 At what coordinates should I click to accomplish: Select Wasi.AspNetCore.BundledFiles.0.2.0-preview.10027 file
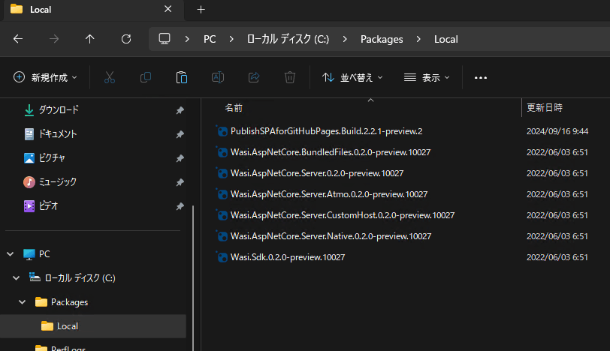(x=331, y=152)
